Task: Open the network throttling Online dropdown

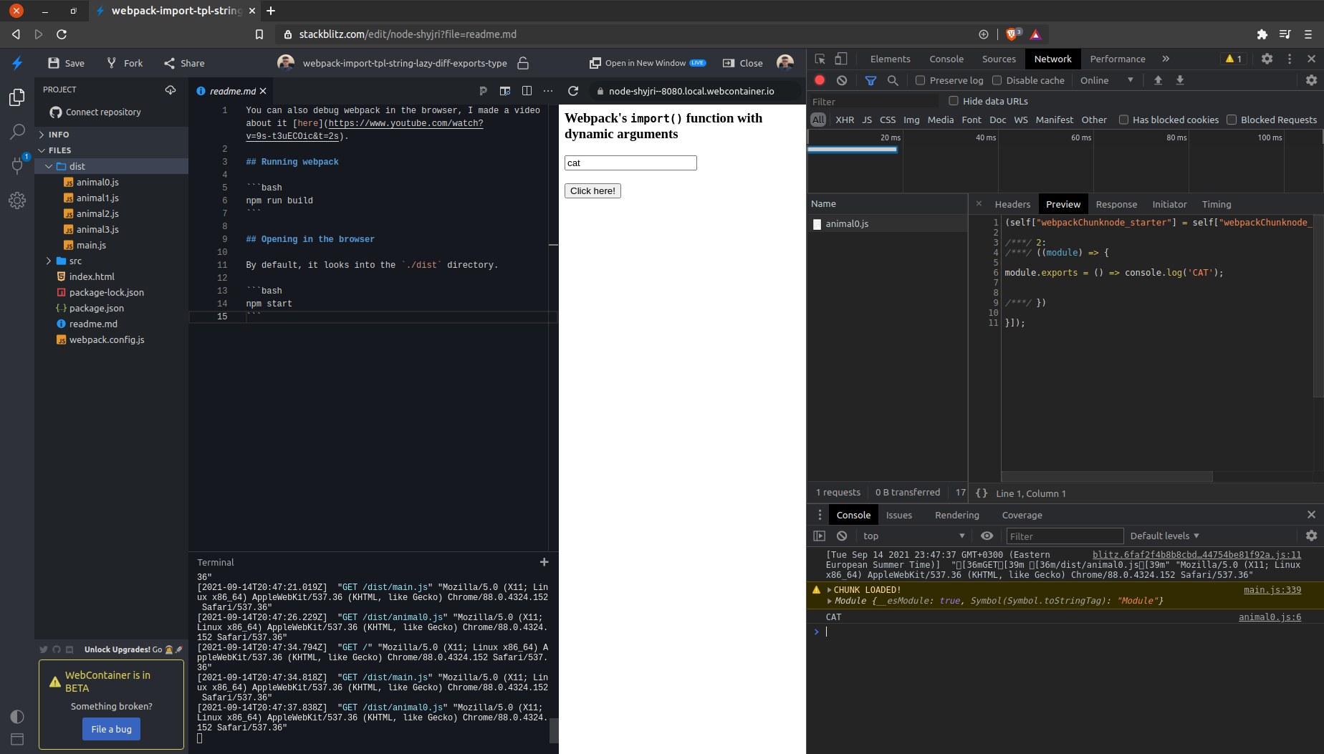Action: pos(1107,80)
